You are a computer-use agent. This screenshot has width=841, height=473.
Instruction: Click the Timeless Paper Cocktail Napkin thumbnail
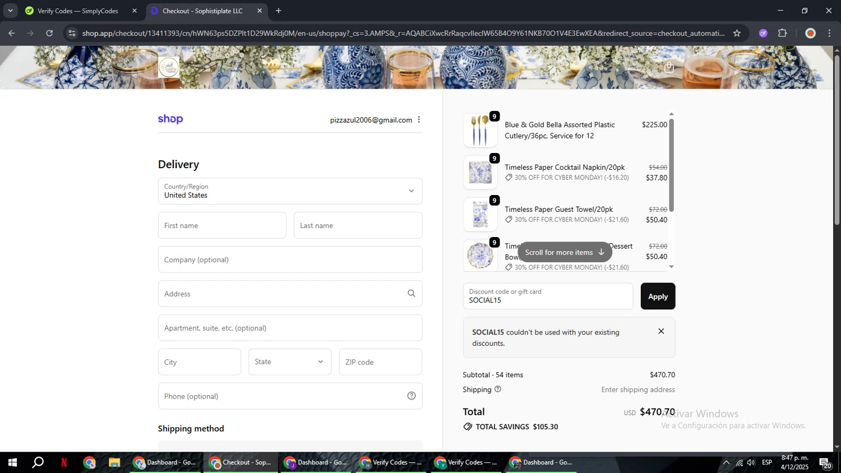point(480,172)
